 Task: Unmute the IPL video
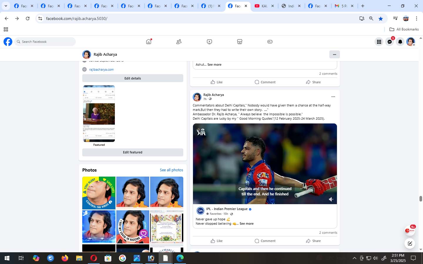click(x=331, y=199)
